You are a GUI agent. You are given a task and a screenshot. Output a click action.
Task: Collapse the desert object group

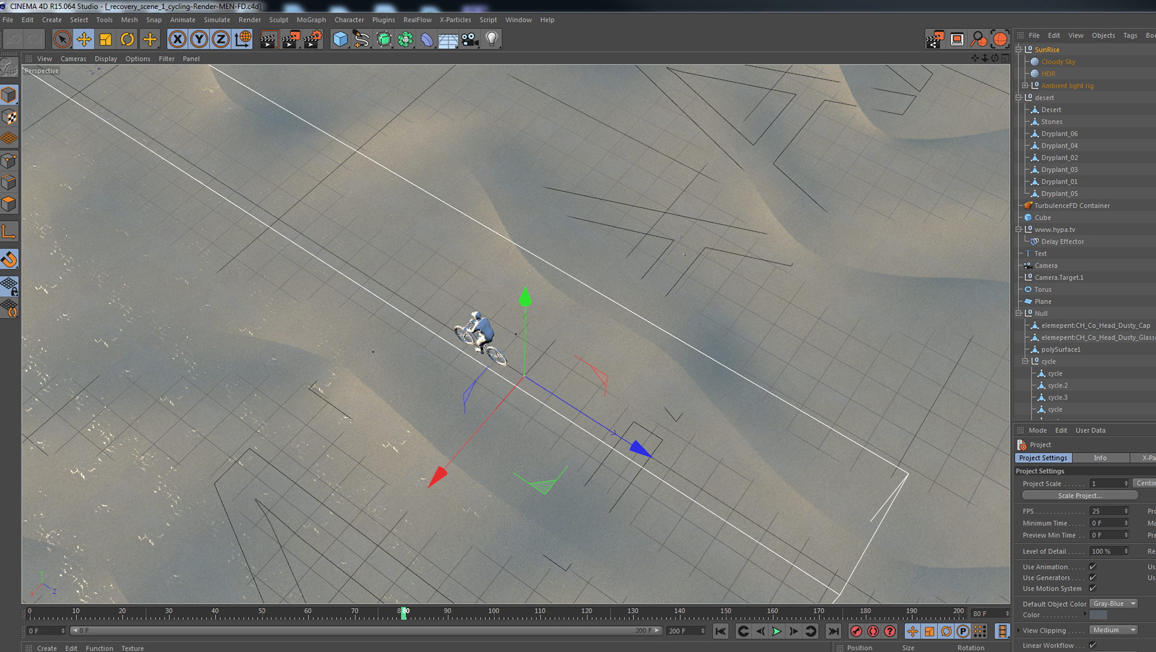1019,98
